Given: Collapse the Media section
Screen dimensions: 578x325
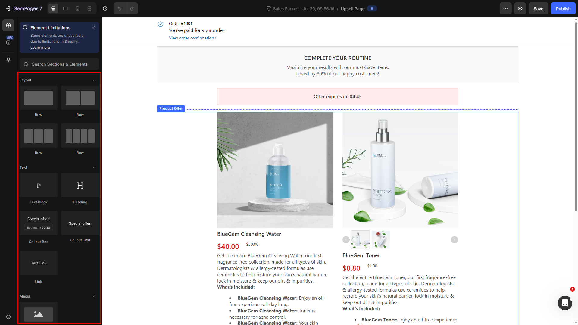Looking at the screenshot, I should 94,296.
